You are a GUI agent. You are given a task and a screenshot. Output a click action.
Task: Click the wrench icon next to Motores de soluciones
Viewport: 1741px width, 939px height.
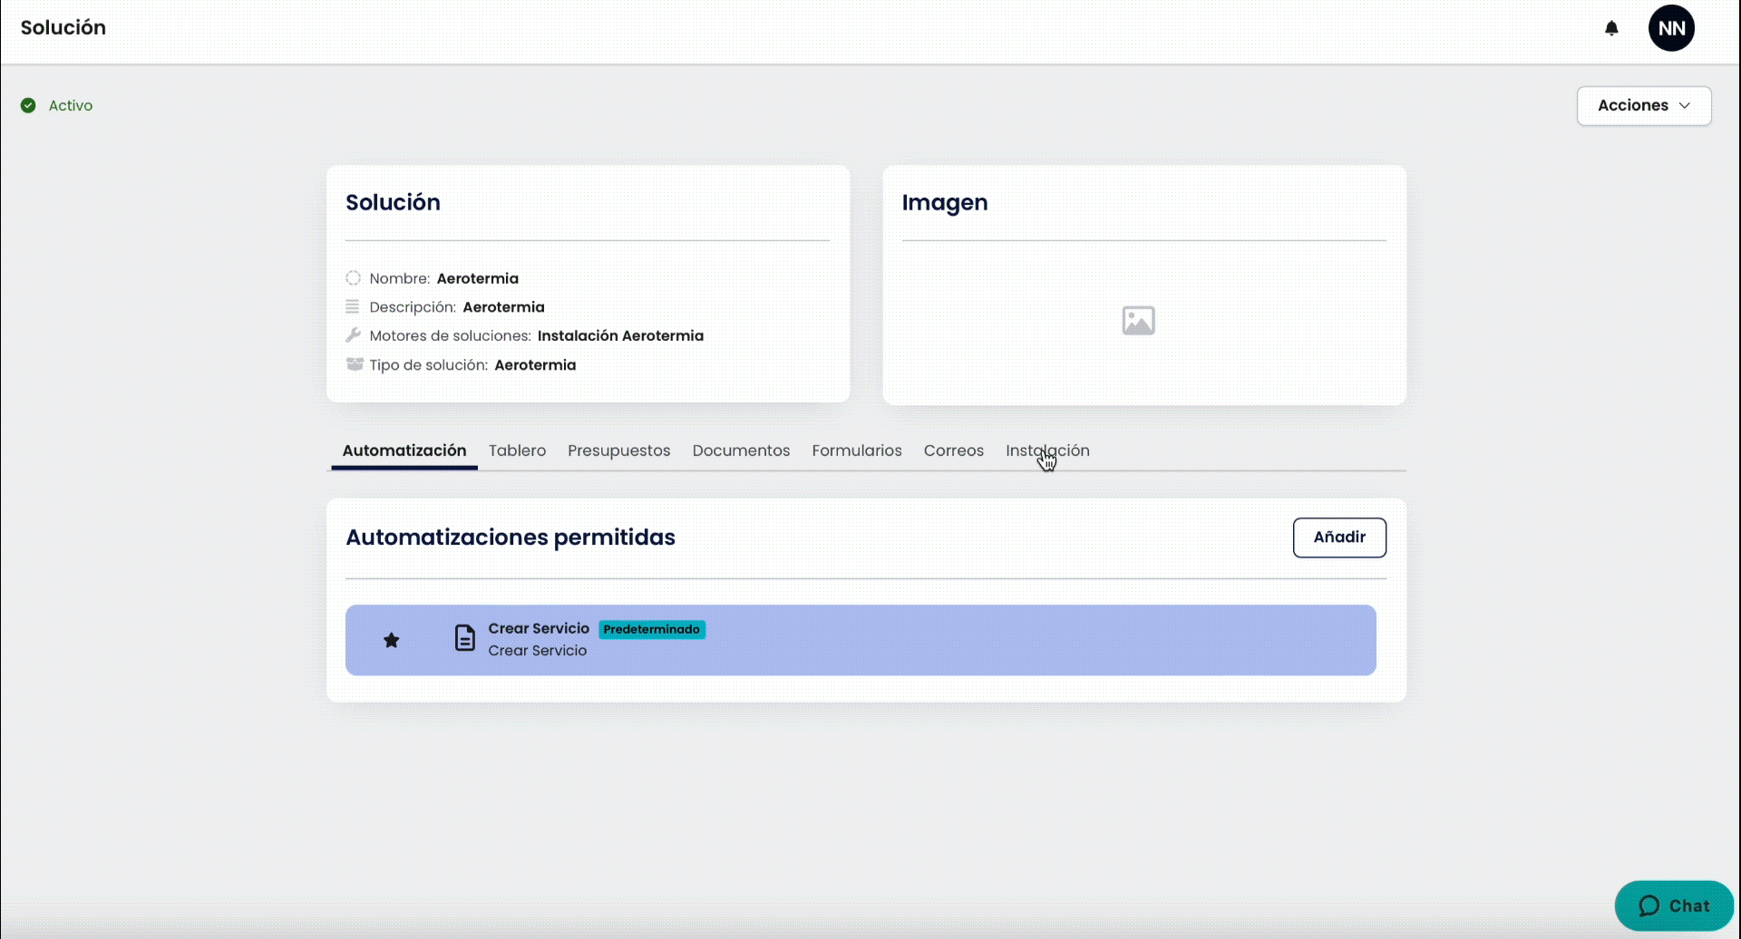click(353, 335)
